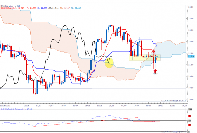Open the ICH(XAG/USD, 9, 26, 52) indicator legend
Screen dimensions: 197x133
tap(13, 8)
